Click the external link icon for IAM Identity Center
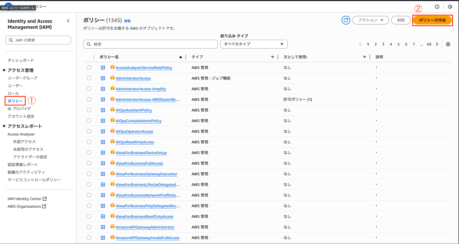Screen dimensions: 459x244 pyautogui.click(x=45, y=199)
